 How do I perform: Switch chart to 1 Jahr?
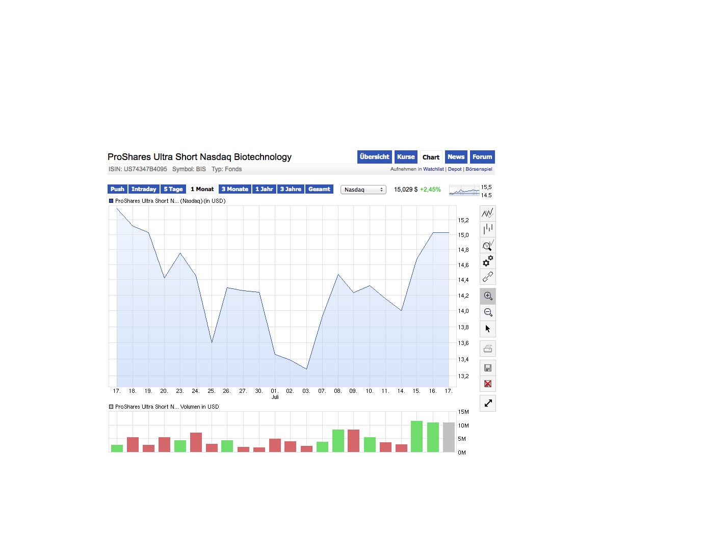click(x=264, y=189)
